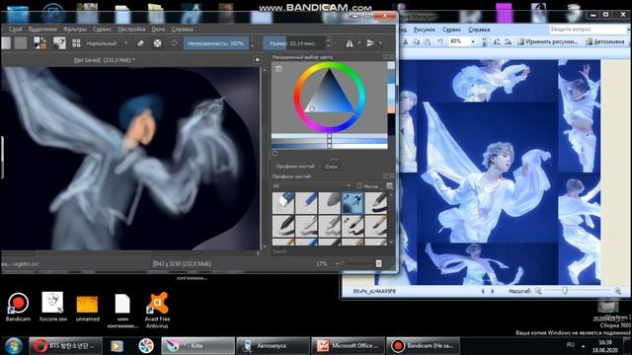The image size is (632, 355).
Task: Open color selector settings icon
Action: 278,69
